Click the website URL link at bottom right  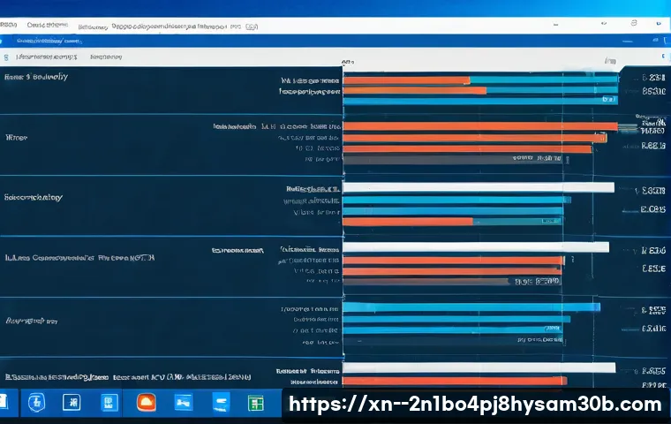(x=475, y=405)
